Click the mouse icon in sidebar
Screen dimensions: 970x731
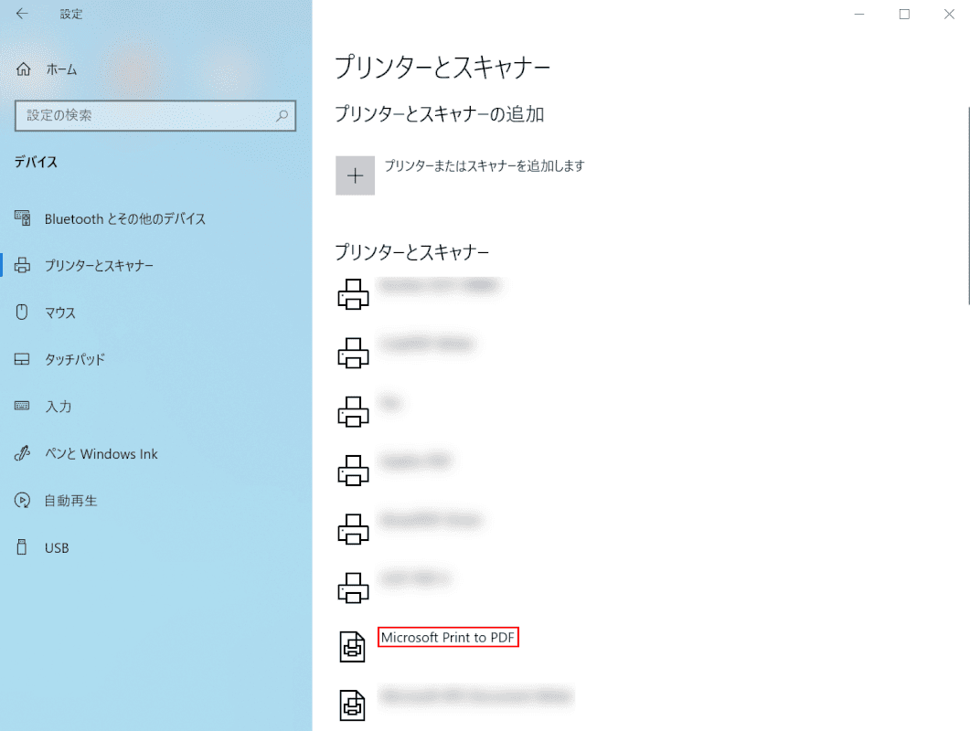click(x=22, y=312)
